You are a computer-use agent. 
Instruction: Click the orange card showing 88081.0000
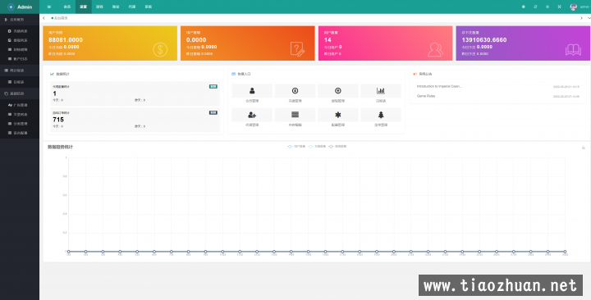coord(110,43)
